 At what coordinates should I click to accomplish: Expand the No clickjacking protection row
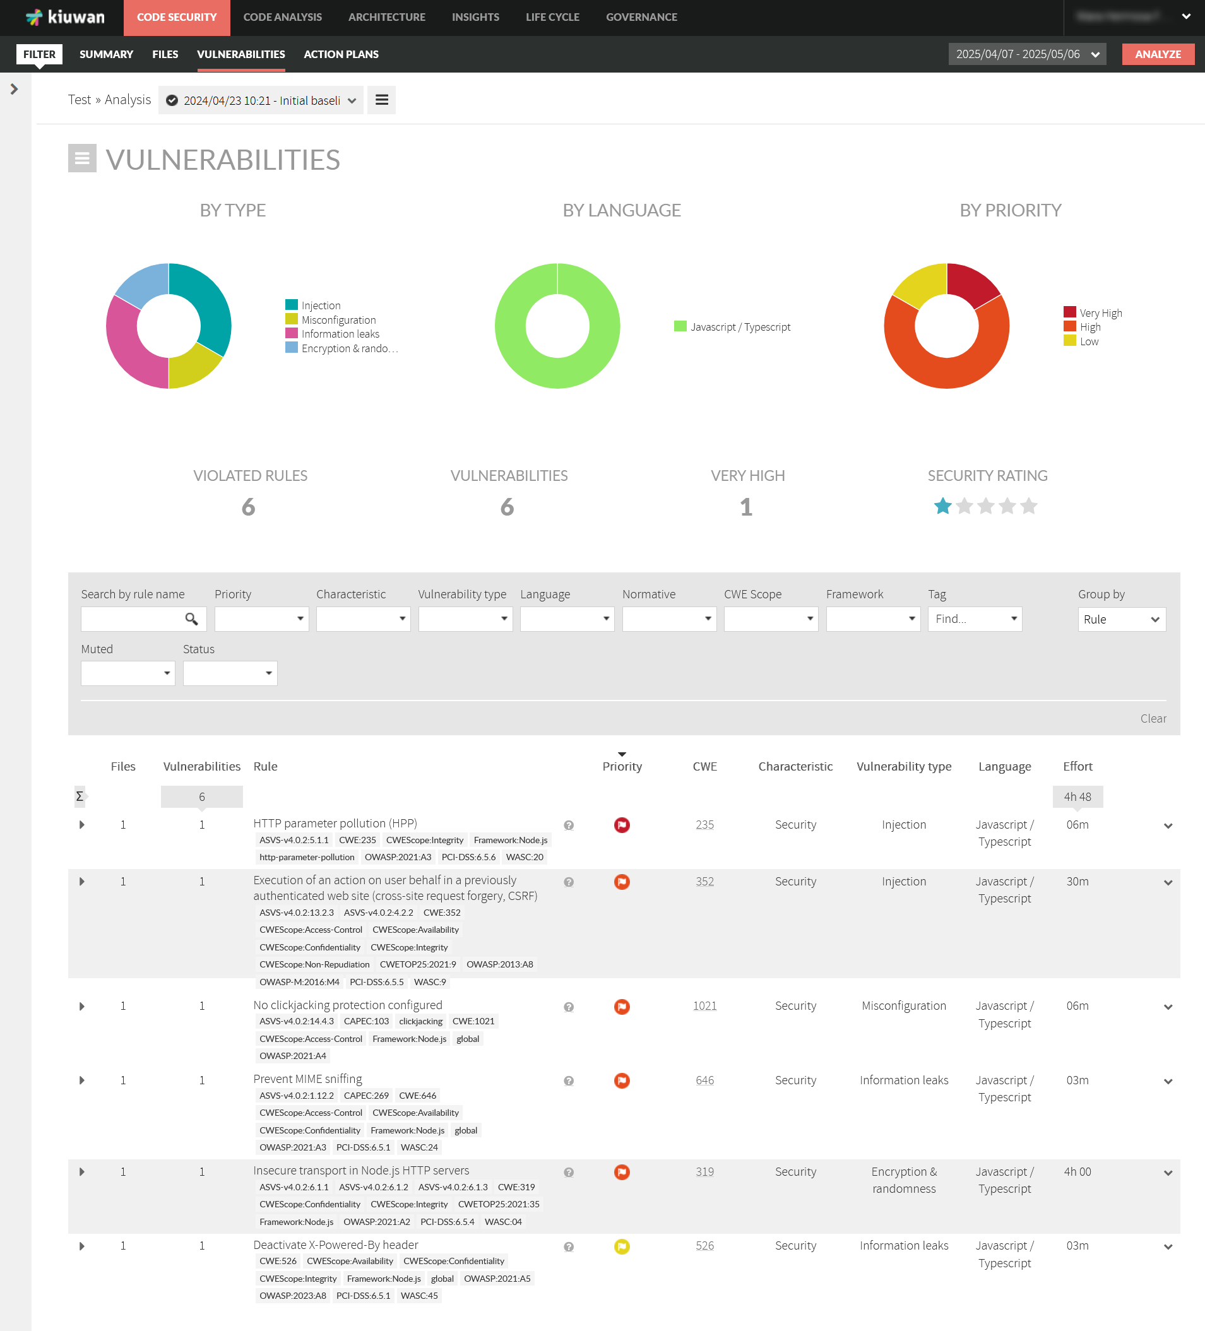click(82, 1006)
